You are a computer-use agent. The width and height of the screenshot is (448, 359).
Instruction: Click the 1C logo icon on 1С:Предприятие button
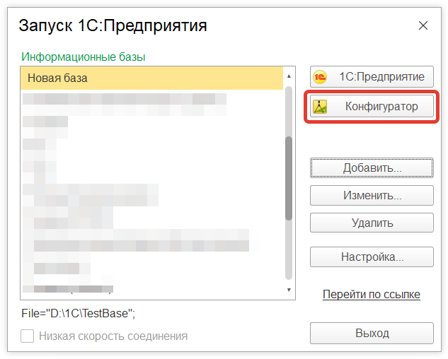321,77
